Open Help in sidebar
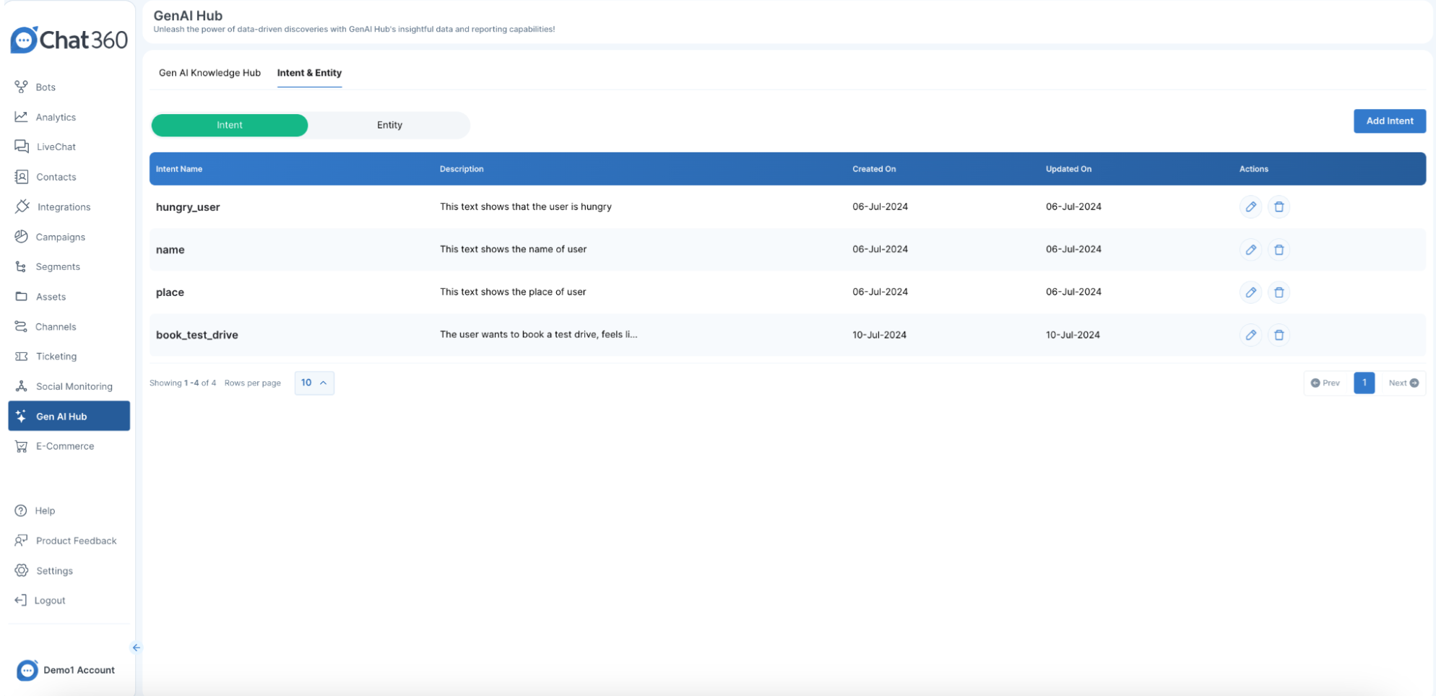 point(45,510)
